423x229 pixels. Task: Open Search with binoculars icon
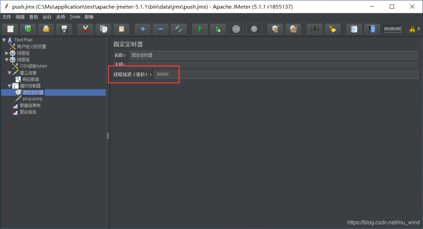[x=315, y=29]
